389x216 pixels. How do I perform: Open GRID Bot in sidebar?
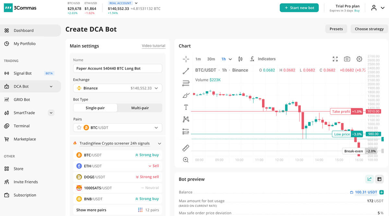click(22, 100)
